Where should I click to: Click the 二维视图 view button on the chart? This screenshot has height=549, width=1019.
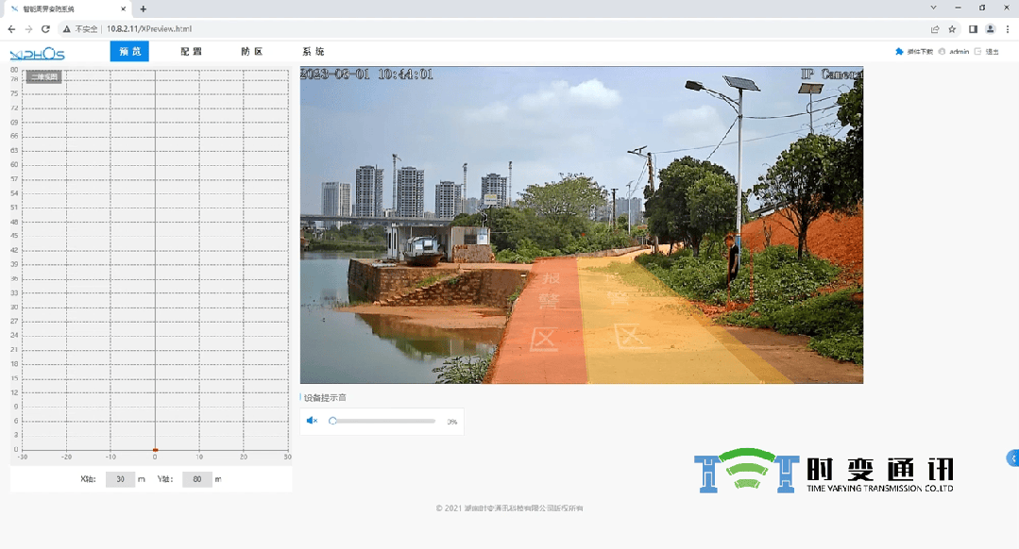44,77
